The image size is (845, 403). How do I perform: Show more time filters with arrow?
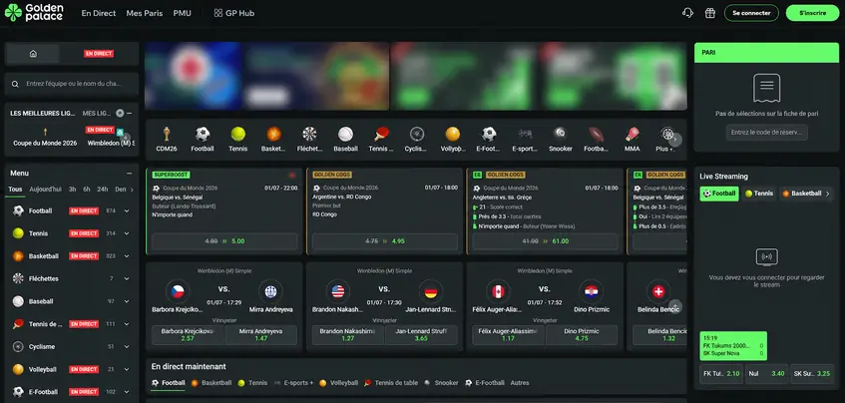pos(133,190)
